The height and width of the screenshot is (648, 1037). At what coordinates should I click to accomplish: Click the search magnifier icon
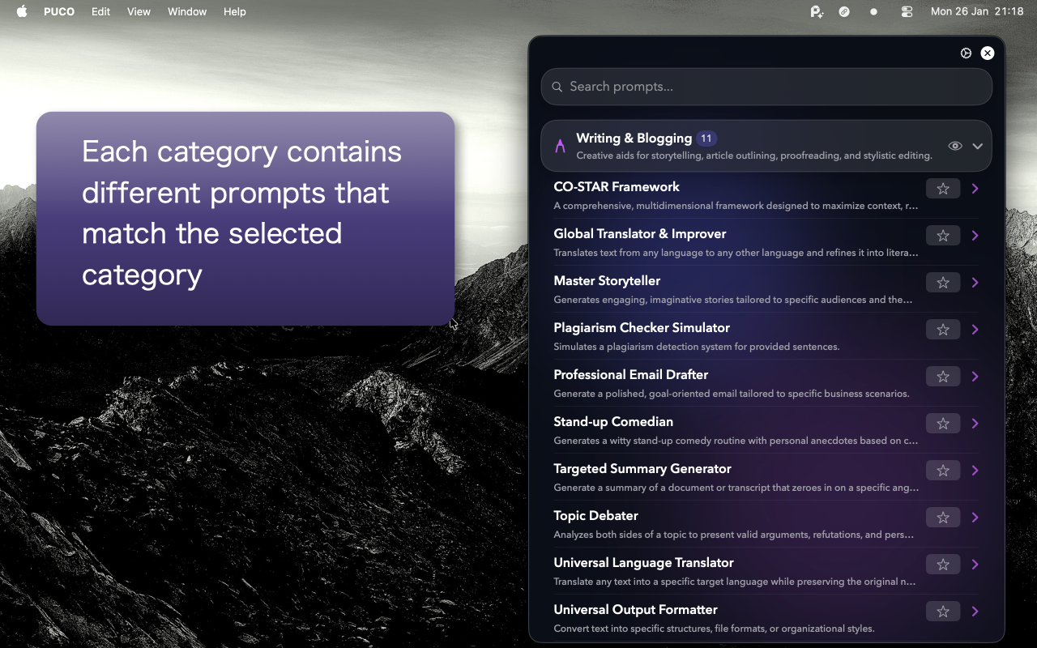coord(557,87)
